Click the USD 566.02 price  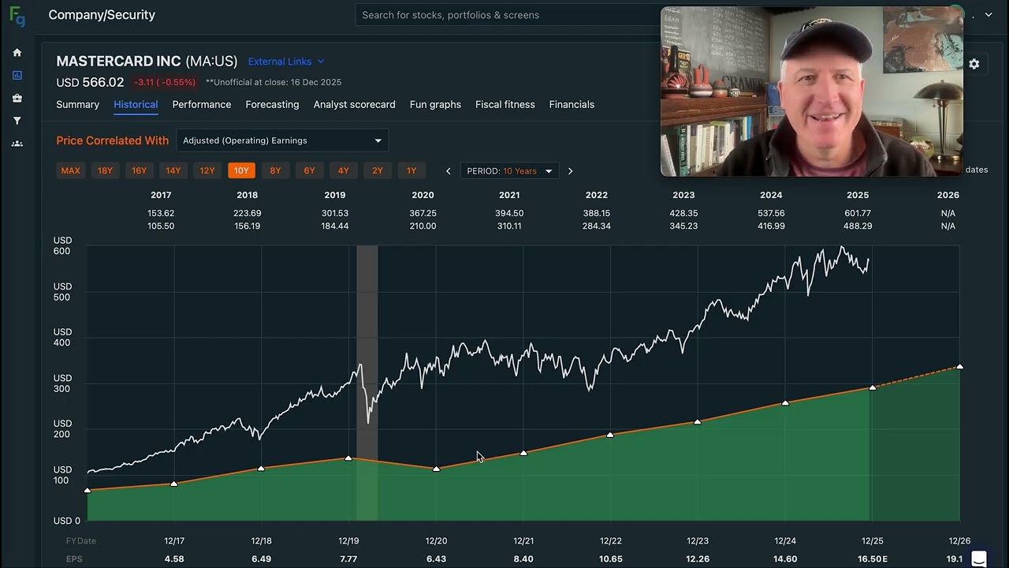[90, 82]
